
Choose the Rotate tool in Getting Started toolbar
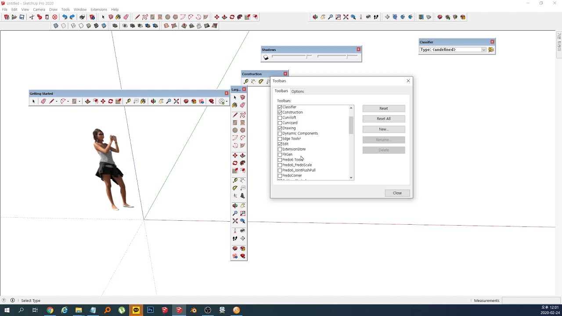111,101
